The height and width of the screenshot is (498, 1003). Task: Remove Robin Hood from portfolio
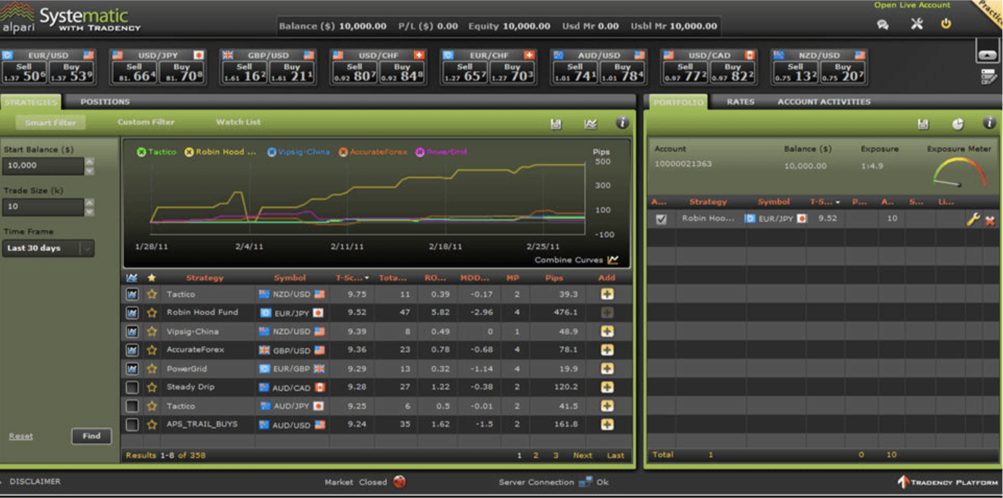(990, 221)
